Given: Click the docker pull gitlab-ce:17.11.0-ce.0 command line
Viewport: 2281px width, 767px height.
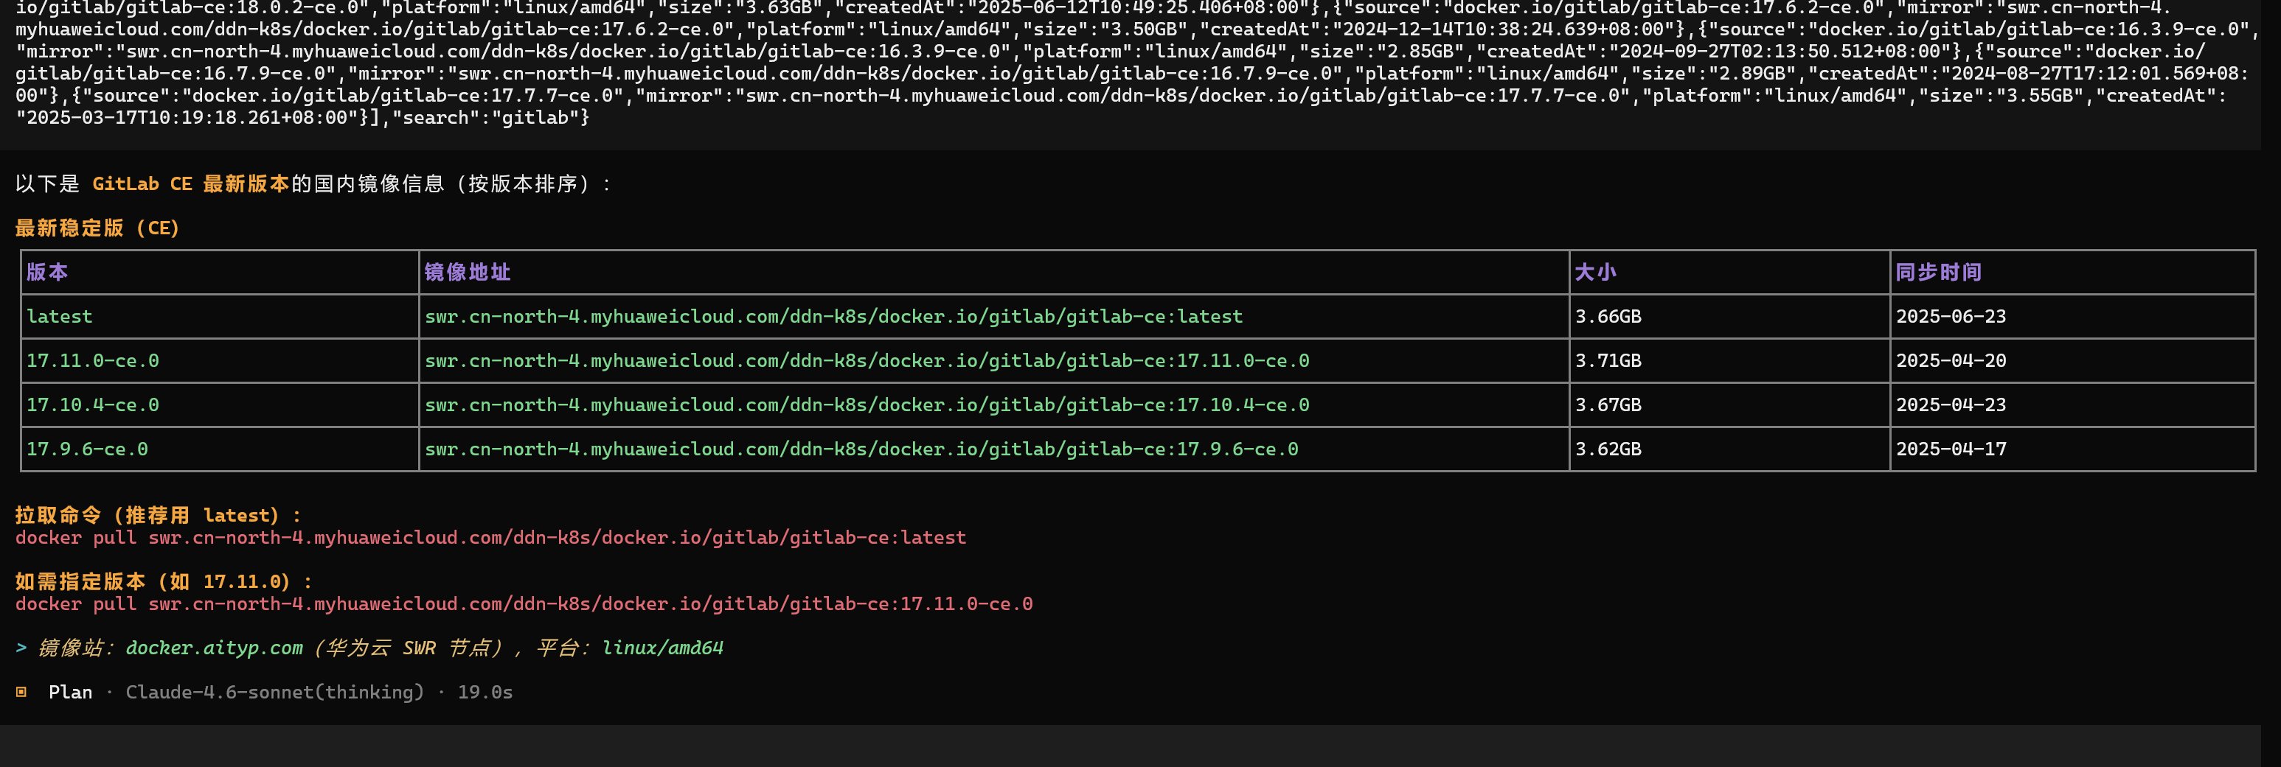Looking at the screenshot, I should point(524,604).
